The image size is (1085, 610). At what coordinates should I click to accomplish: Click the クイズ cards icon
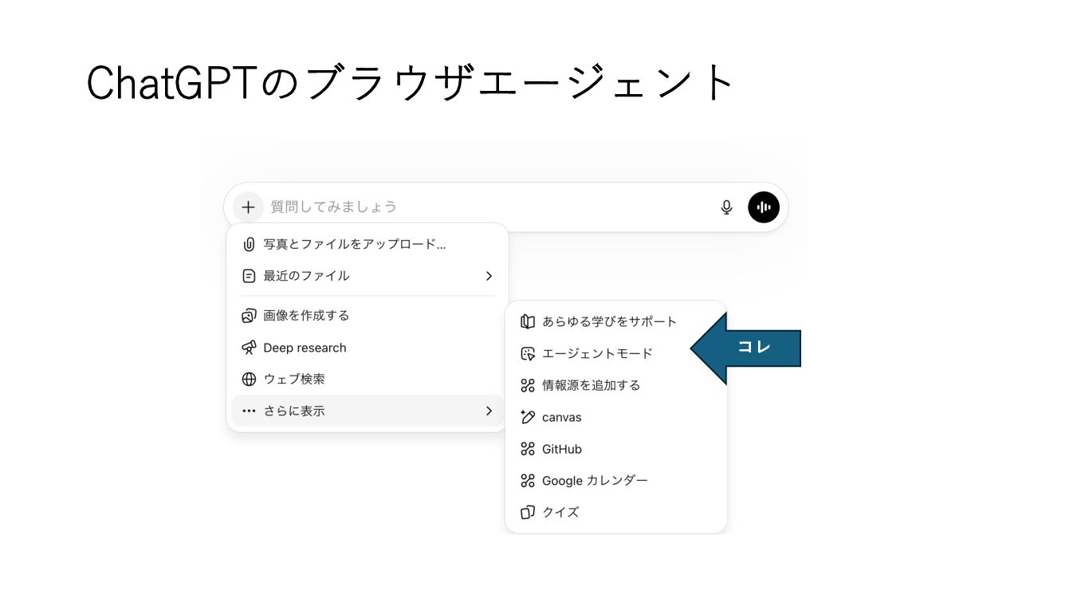tap(527, 512)
